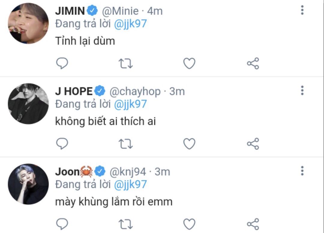Reply to JIMIN's tweet
324x233 pixels.
pyautogui.click(x=62, y=63)
